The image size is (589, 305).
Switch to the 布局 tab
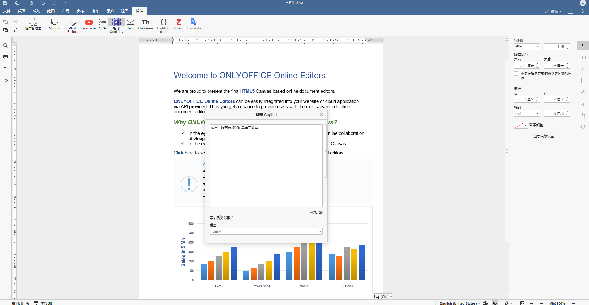[66, 11]
